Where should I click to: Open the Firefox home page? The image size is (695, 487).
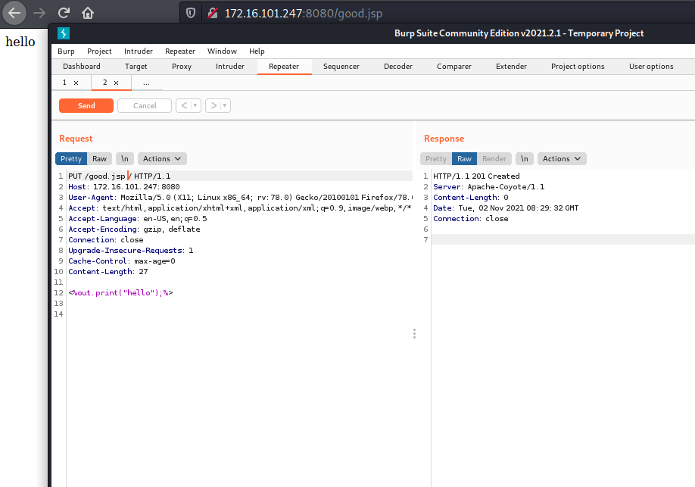coord(88,13)
